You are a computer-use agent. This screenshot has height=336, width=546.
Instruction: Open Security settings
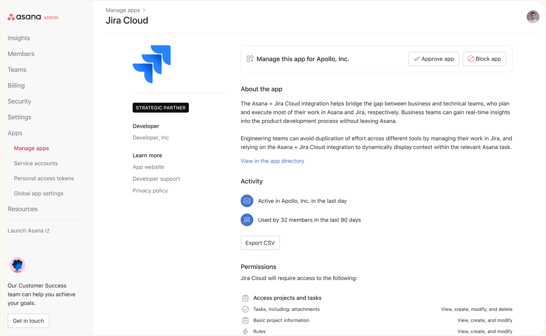(19, 101)
